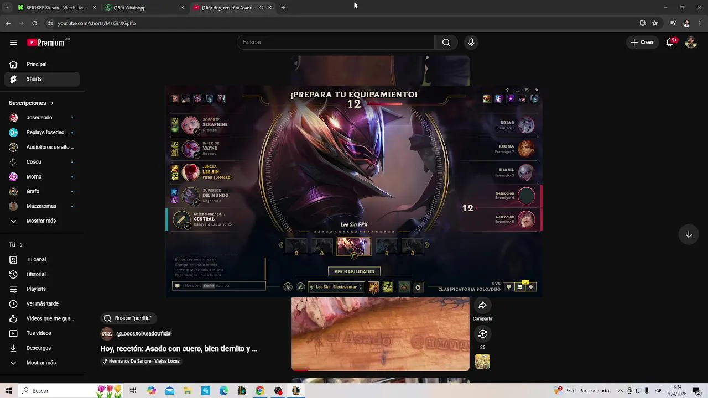The height and width of the screenshot is (398, 708).
Task: Open YouTube notifications bell
Action: click(x=670, y=43)
